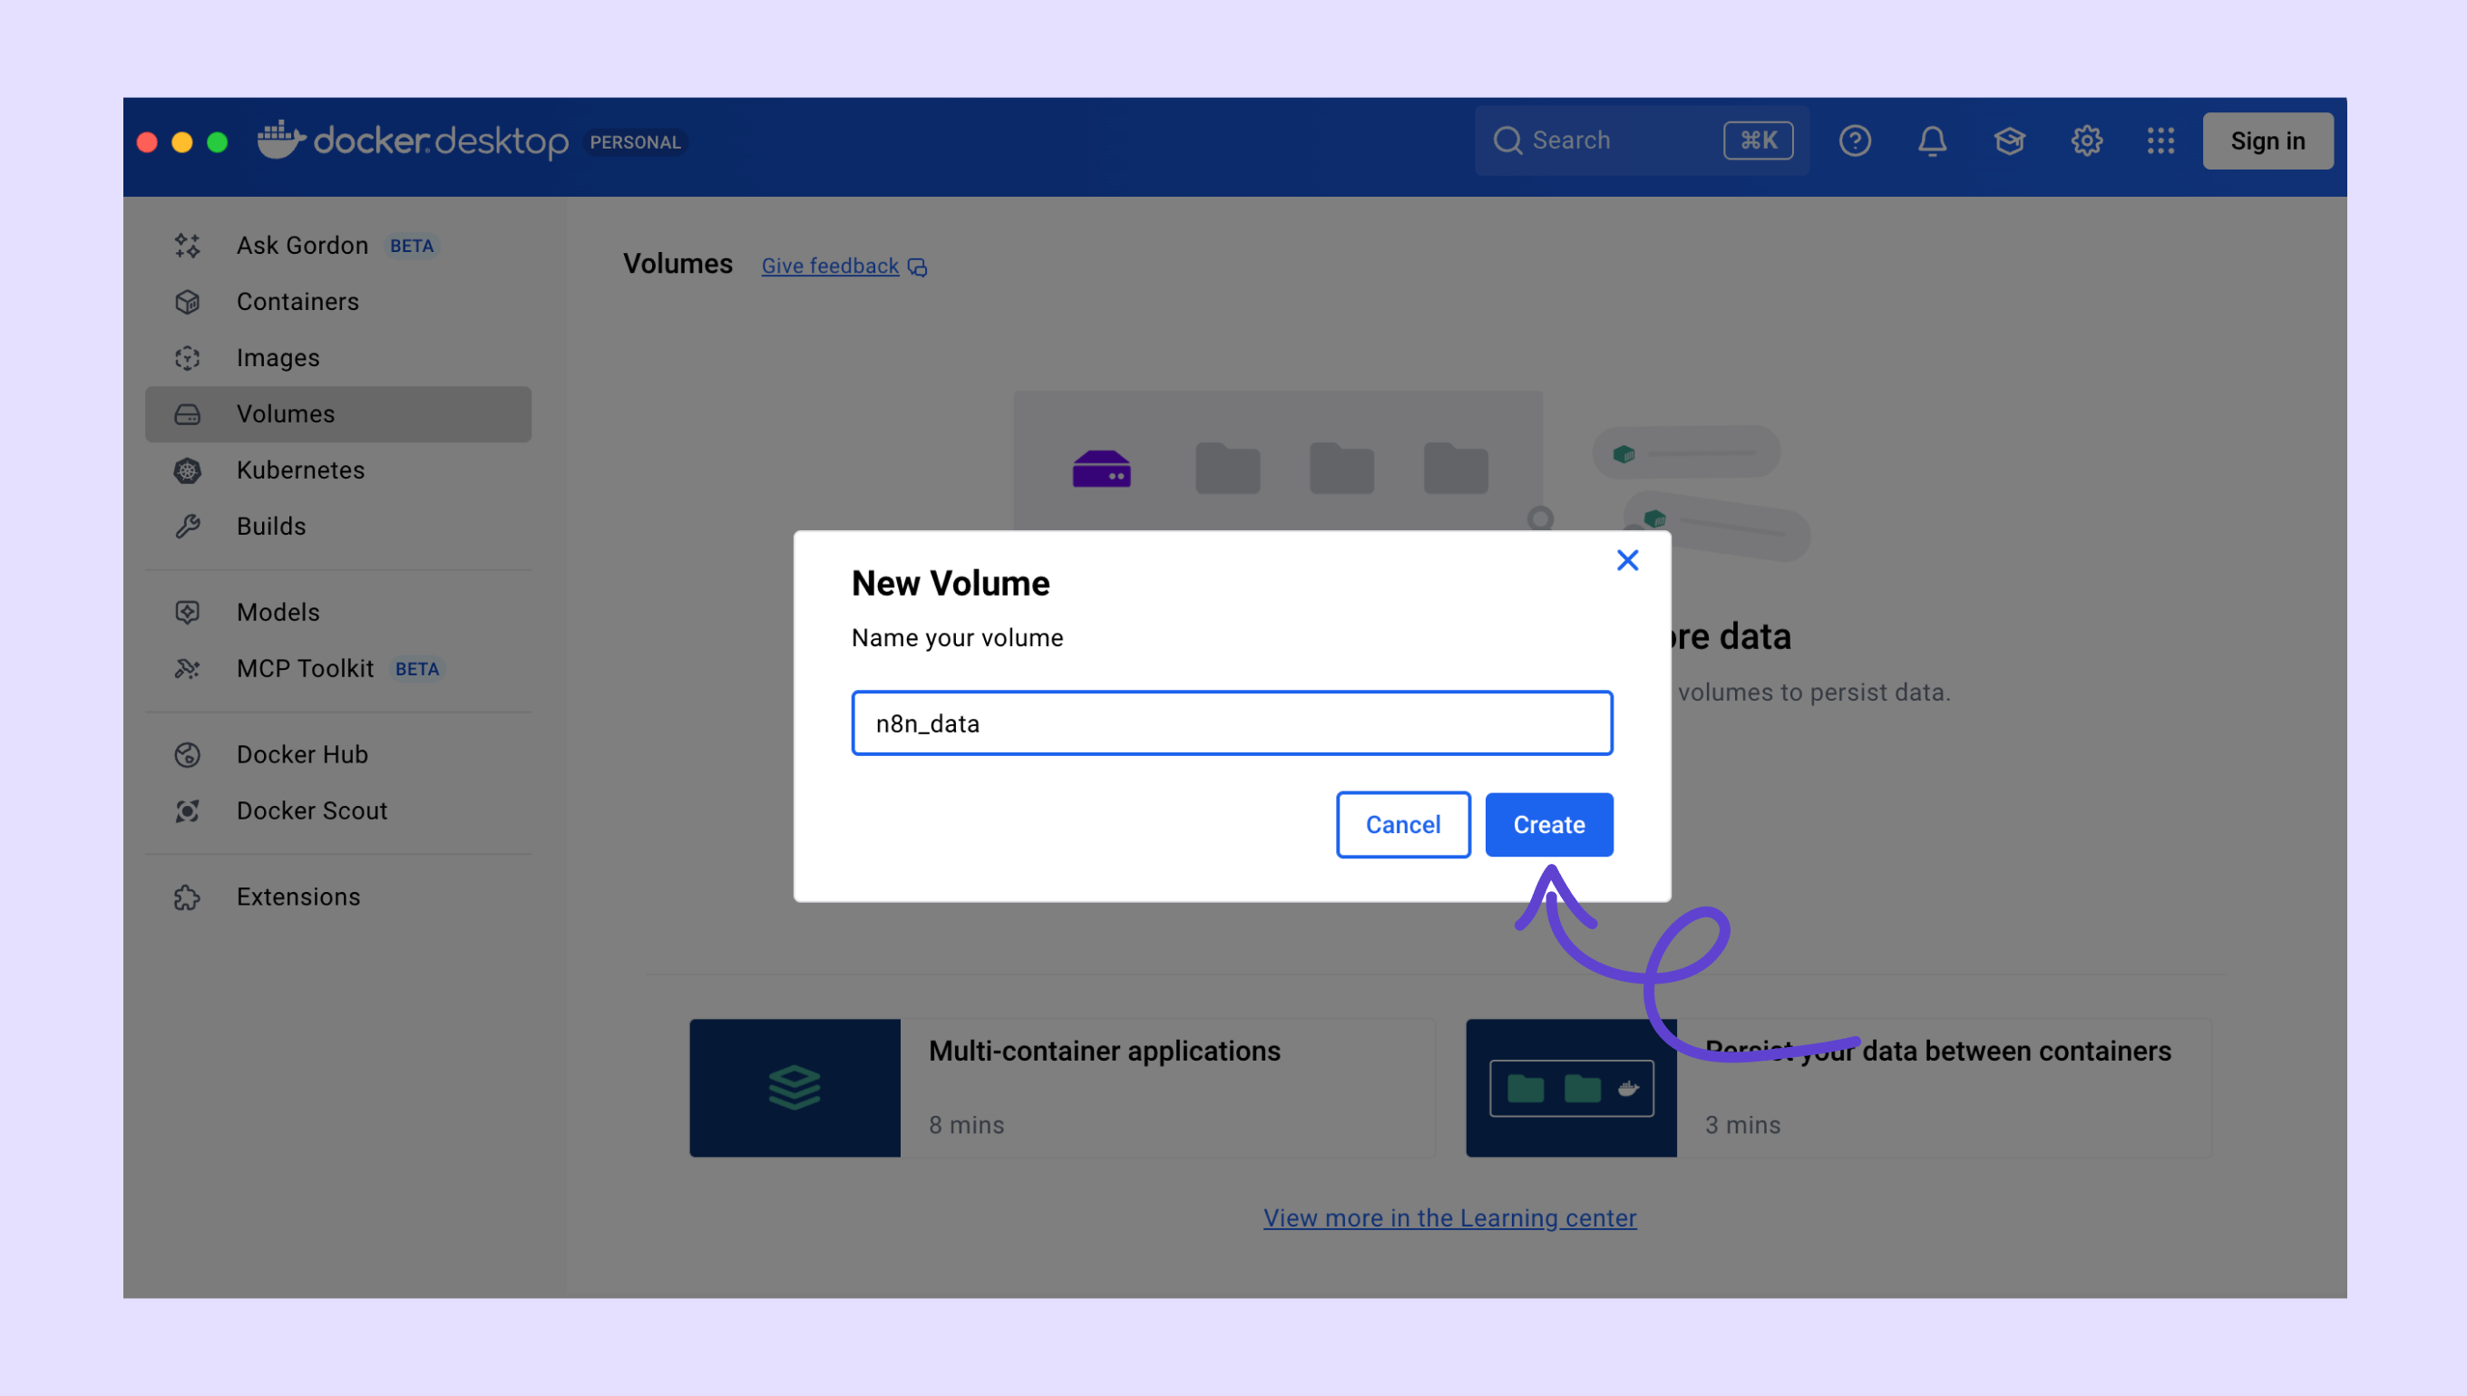Click the Kubernetes wheel icon in sidebar
The height and width of the screenshot is (1396, 2467).
point(187,470)
